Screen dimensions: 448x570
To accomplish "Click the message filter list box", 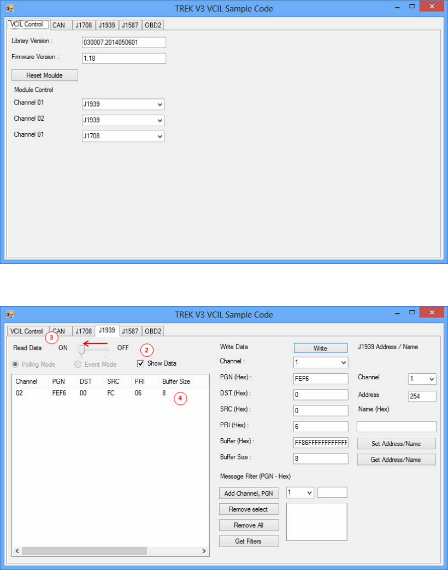I will (x=316, y=522).
